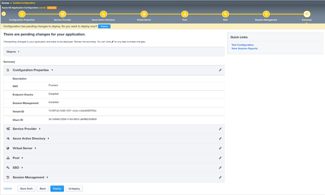Expand the Service Provider section
325x195 pixels.
39,129
